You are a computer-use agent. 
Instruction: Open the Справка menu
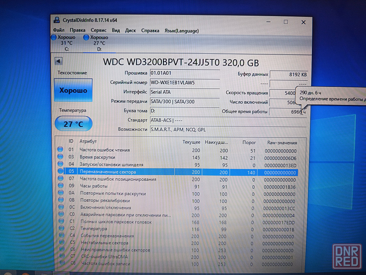coord(150,31)
